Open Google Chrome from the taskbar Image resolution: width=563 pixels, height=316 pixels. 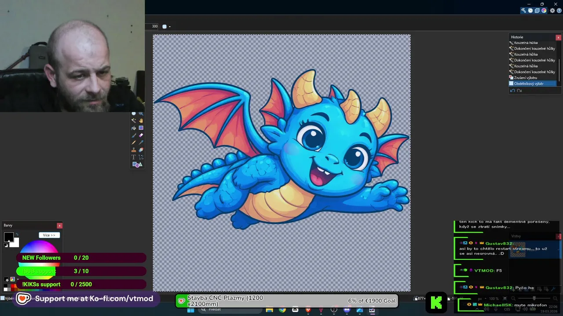coord(282,310)
